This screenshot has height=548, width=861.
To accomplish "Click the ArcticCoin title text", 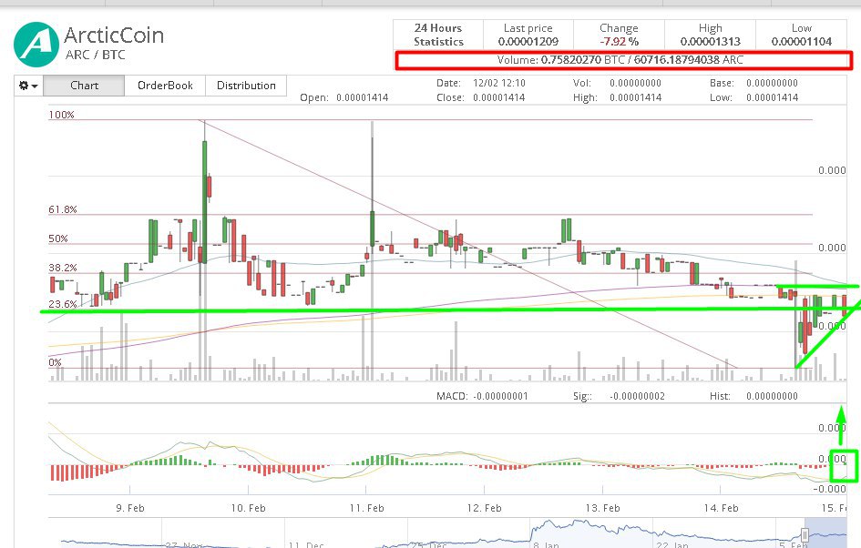I will 114,36.
